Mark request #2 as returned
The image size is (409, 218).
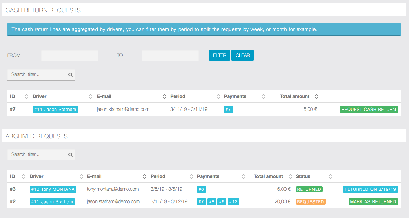(x=373, y=202)
